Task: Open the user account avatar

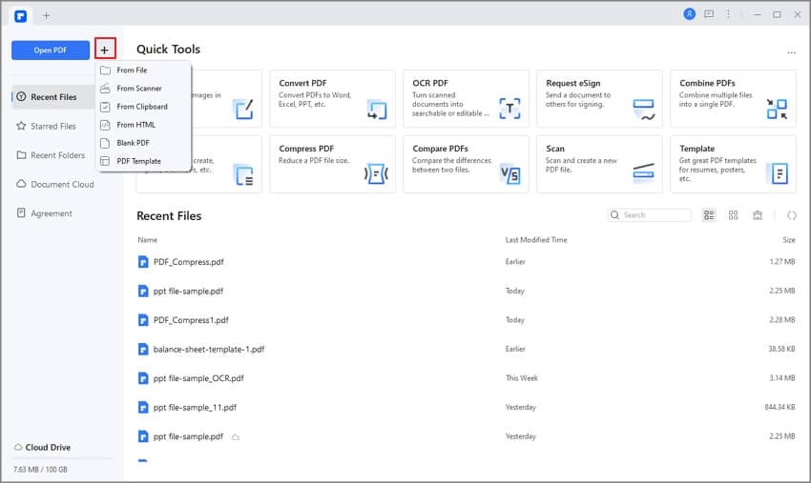Action: 689,14
